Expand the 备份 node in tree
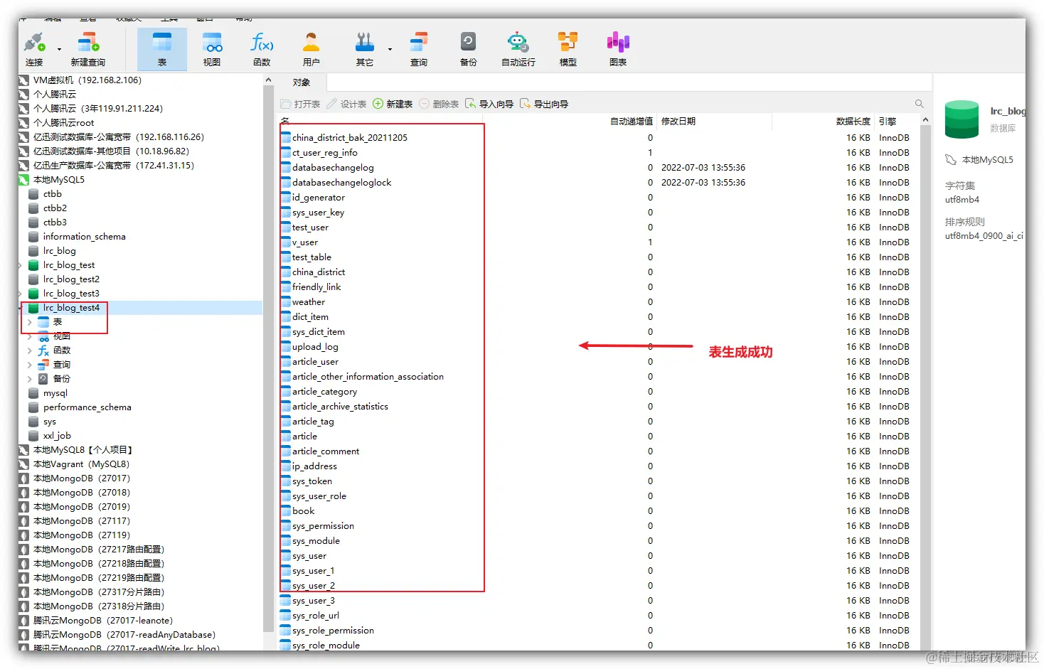1044x669 pixels. pyautogui.click(x=29, y=379)
